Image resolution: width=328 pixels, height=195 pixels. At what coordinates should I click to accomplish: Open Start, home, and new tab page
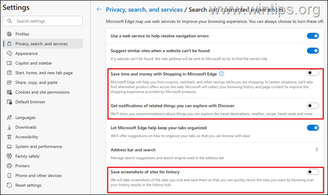44,73
